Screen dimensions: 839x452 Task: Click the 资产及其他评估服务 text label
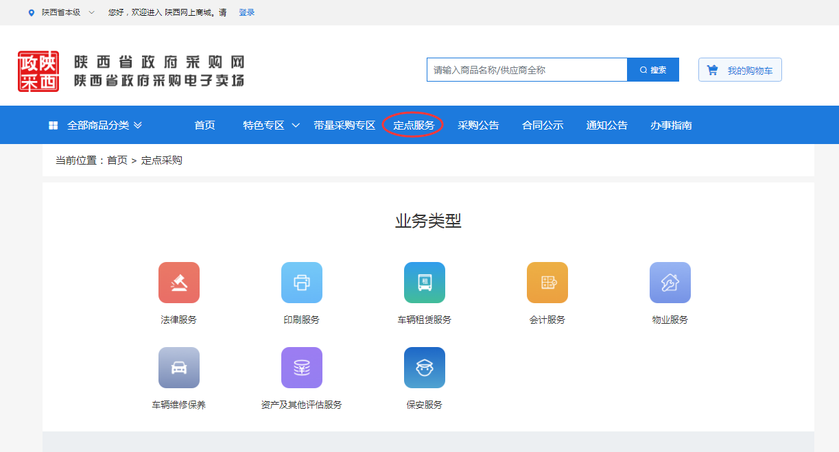[x=302, y=405]
